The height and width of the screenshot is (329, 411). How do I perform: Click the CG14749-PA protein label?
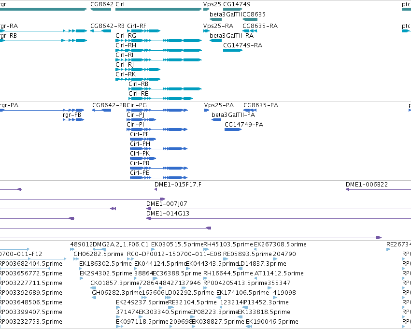(244, 125)
